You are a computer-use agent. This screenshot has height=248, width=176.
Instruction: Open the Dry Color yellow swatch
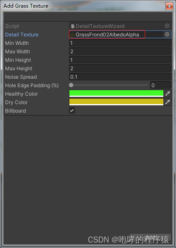point(116,102)
